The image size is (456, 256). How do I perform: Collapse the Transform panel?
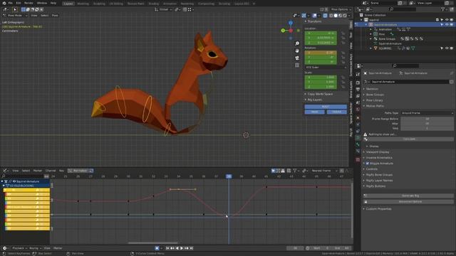click(x=314, y=21)
